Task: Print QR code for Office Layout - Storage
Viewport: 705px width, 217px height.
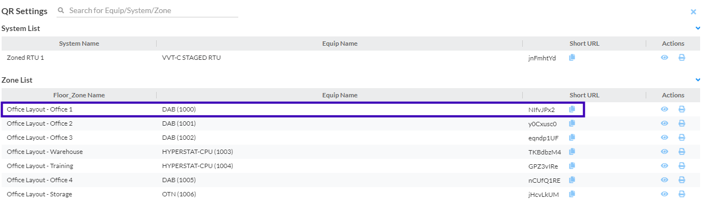Action: click(x=682, y=194)
